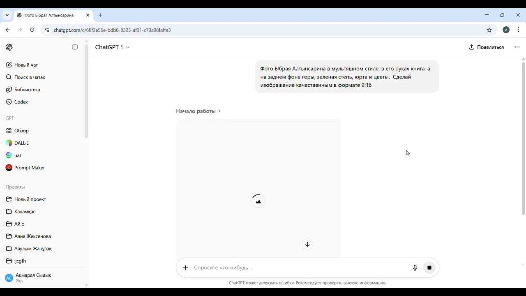The height and width of the screenshot is (296, 526).
Task: Click the user prompt message bubble
Action: point(347,76)
